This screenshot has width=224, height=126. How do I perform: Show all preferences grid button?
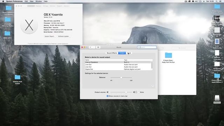click(x=98, y=47)
